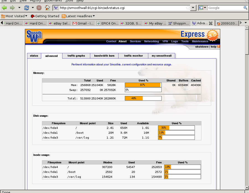249x193 pixels.
Task: Open the About navigation menu
Action: pos(123,41)
